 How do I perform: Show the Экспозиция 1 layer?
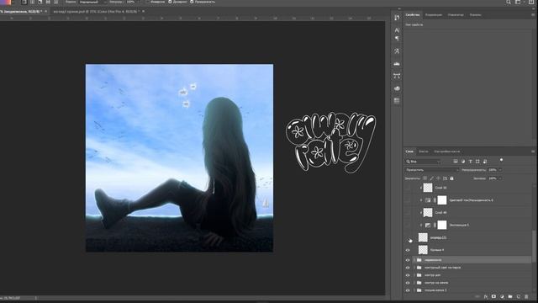point(408,225)
